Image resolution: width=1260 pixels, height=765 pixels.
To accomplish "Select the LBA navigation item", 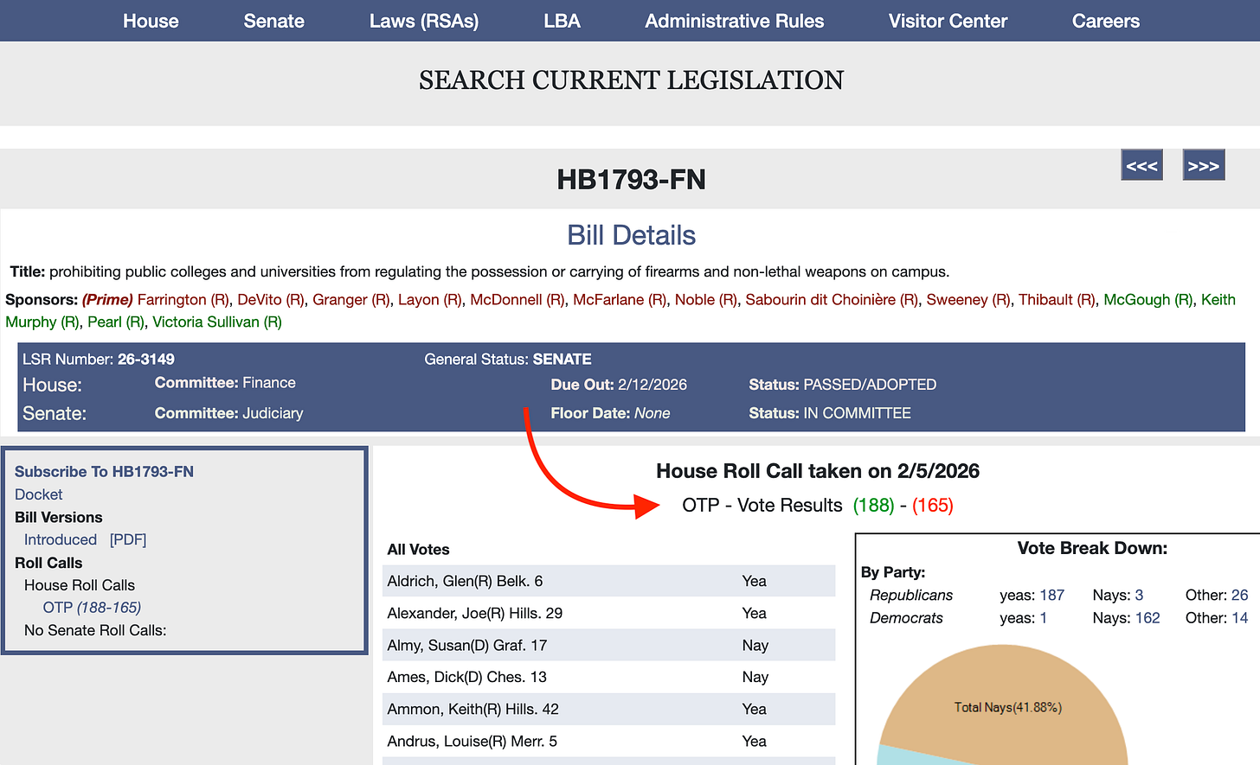I will click(x=562, y=21).
